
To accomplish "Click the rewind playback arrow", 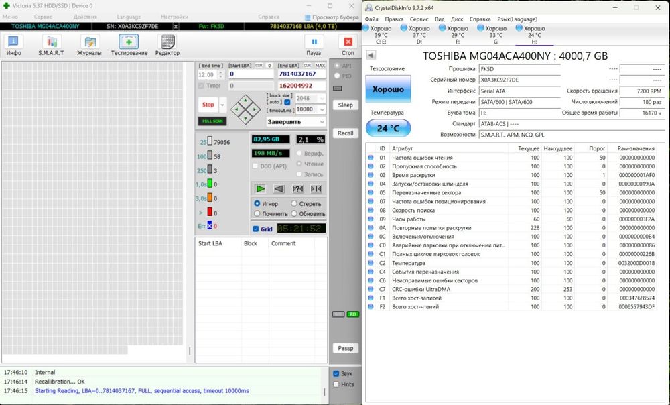I will click(279, 188).
